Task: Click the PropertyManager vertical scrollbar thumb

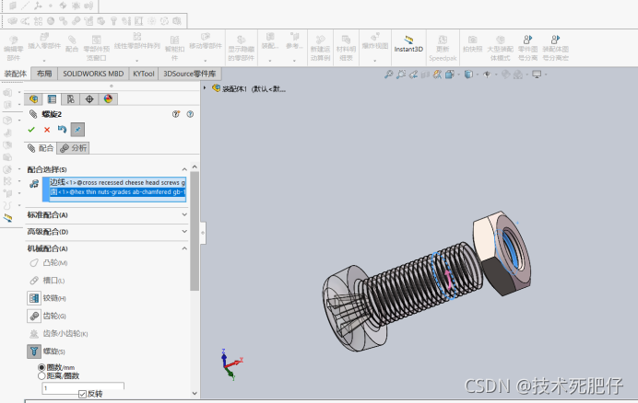Action: (x=195, y=231)
